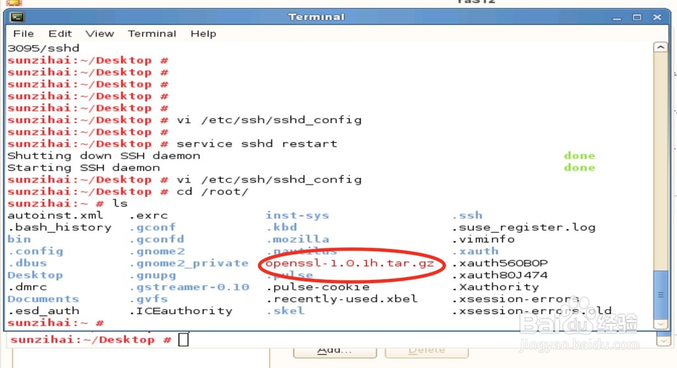This screenshot has width=677, height=368.
Task: Click the .gnupg directory name
Action: [x=152, y=275]
